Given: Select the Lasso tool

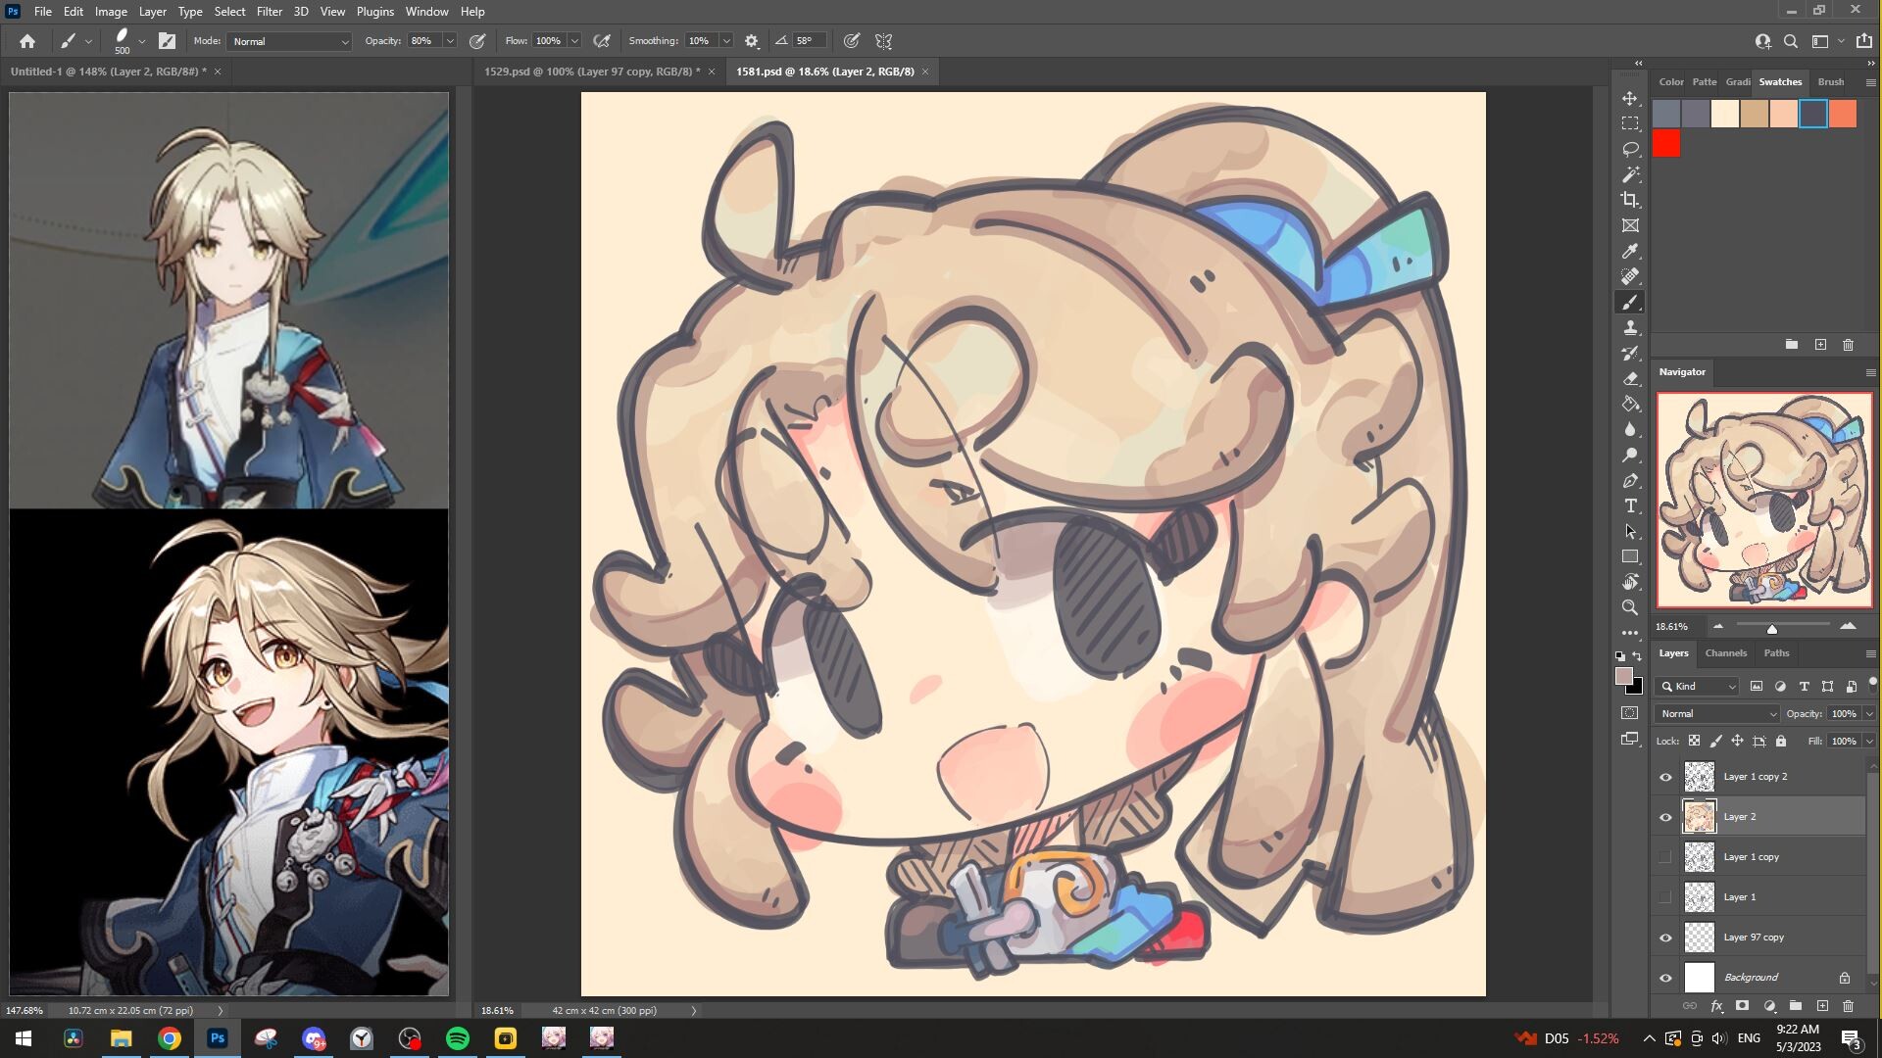Looking at the screenshot, I should [x=1630, y=149].
